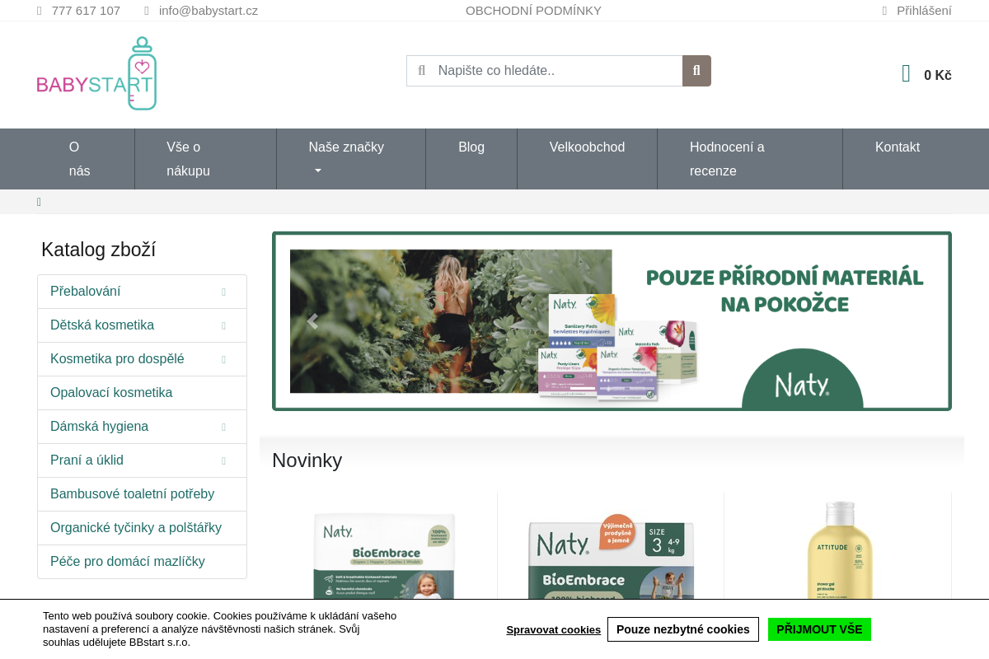Choose Pouze nezbytné cookies

pyautogui.click(x=683, y=629)
